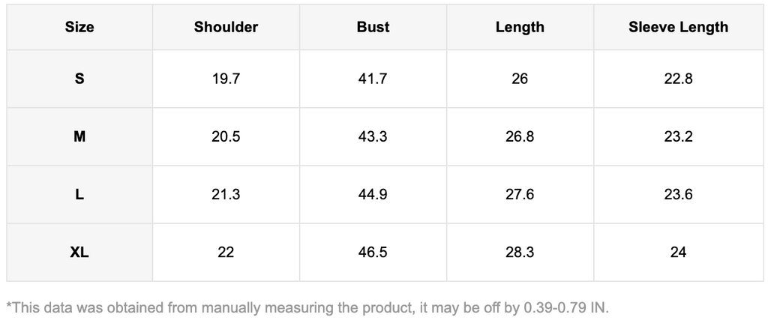Select length value 26.8 for size M
This screenshot has width=768, height=320.
[x=520, y=136]
